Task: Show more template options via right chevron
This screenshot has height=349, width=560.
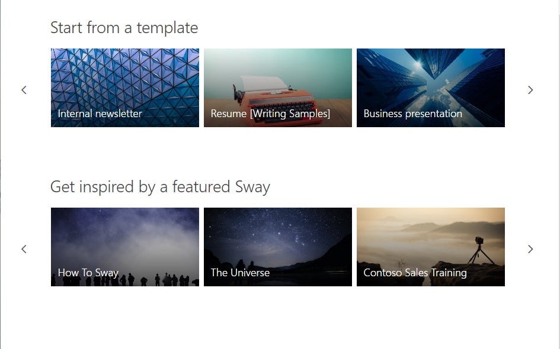Action: [530, 90]
